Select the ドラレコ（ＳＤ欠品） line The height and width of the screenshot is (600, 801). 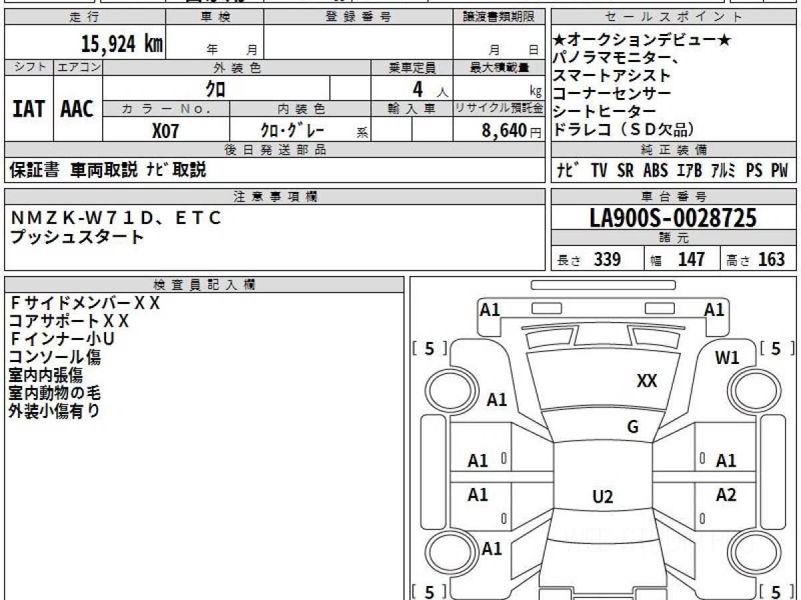(623, 129)
